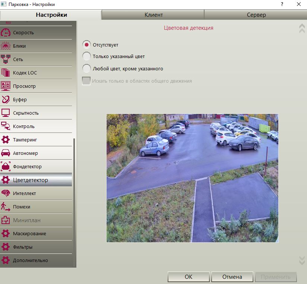Open the Кодек LOC settings label
The height and width of the screenshot is (284, 307).
[25, 73]
